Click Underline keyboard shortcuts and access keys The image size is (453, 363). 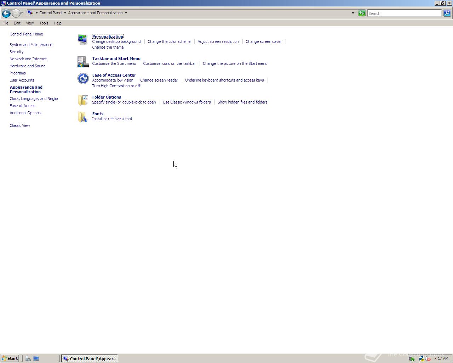click(224, 80)
